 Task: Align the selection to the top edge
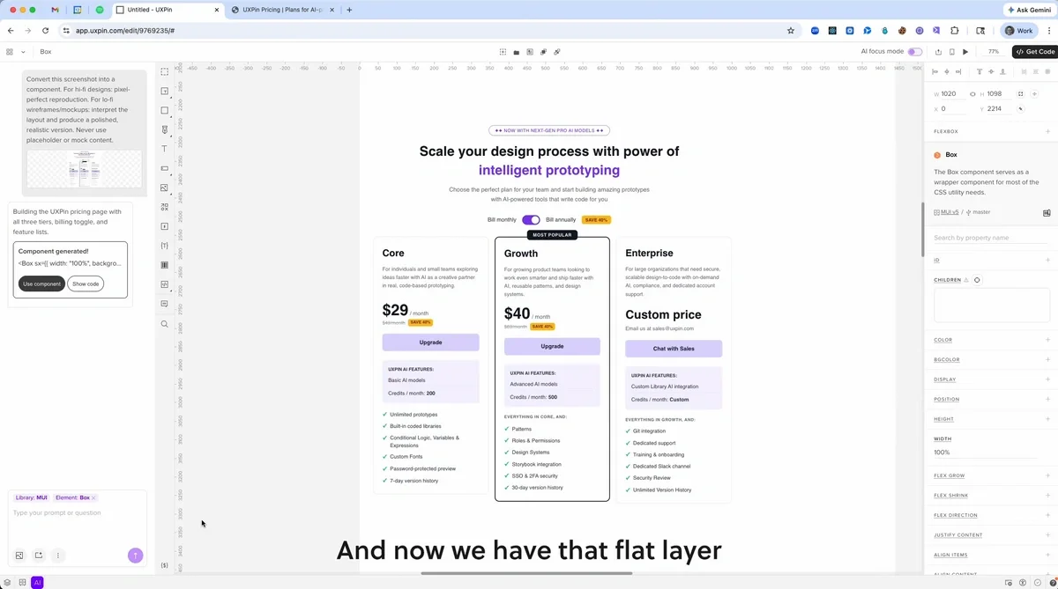coord(980,71)
